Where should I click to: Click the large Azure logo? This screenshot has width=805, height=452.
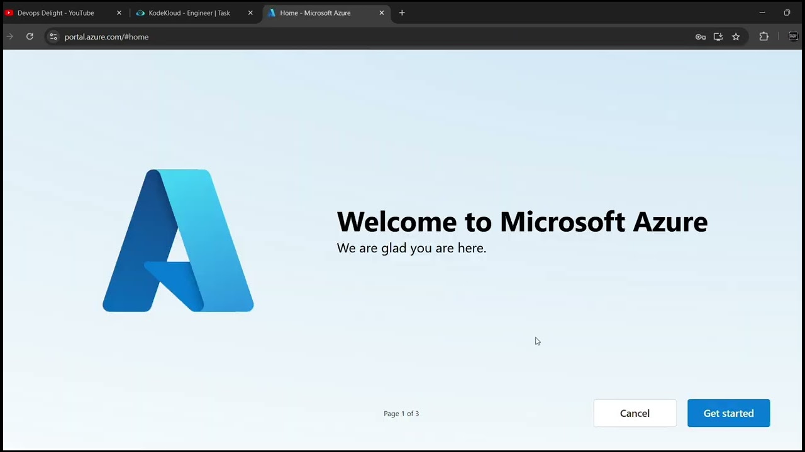click(178, 240)
